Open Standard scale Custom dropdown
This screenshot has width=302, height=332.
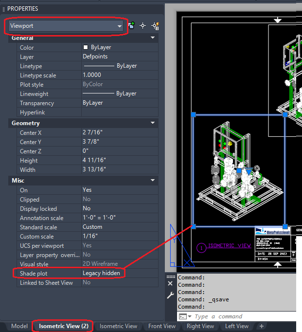point(120,227)
